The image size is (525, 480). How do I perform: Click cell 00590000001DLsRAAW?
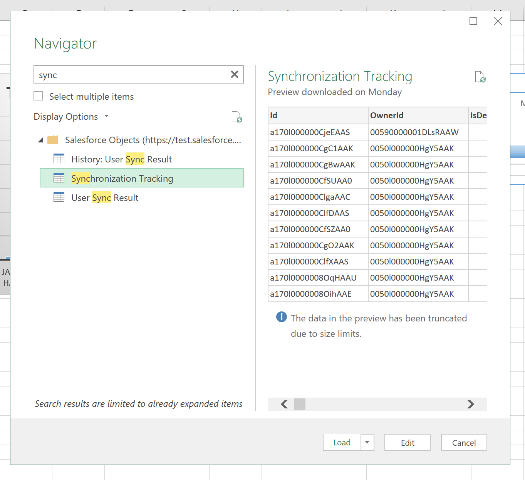418,132
